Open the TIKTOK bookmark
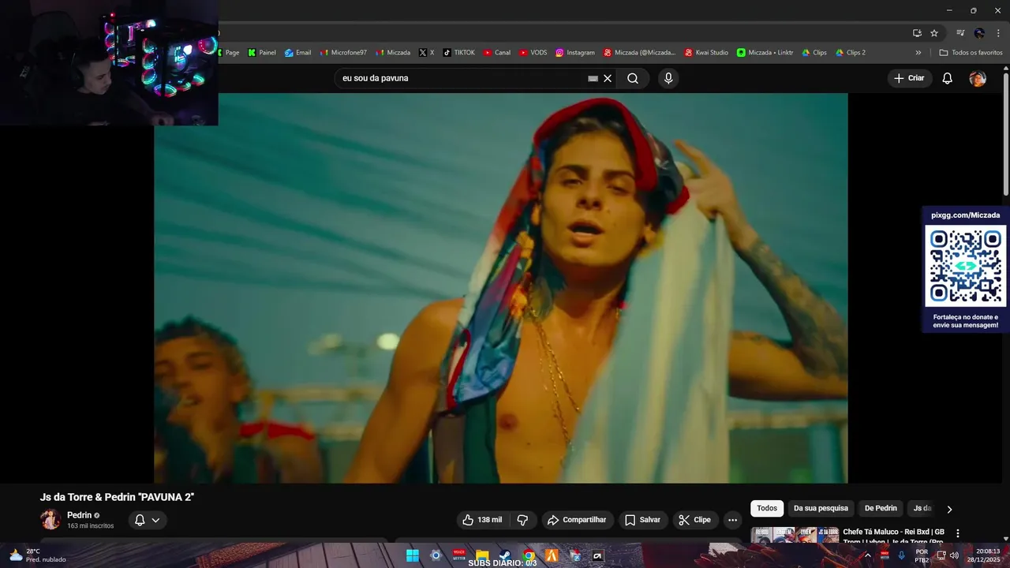Viewport: 1010px width, 568px height. pyautogui.click(x=458, y=53)
